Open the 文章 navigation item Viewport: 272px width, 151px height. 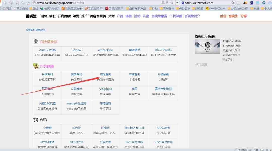111,16
